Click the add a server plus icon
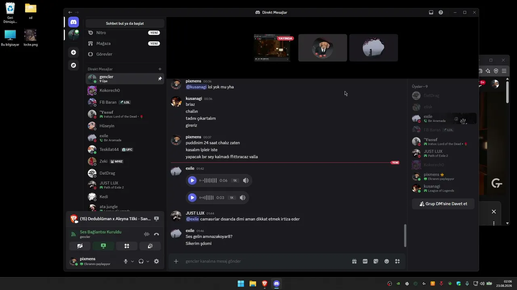The height and width of the screenshot is (290, 517). click(74, 52)
